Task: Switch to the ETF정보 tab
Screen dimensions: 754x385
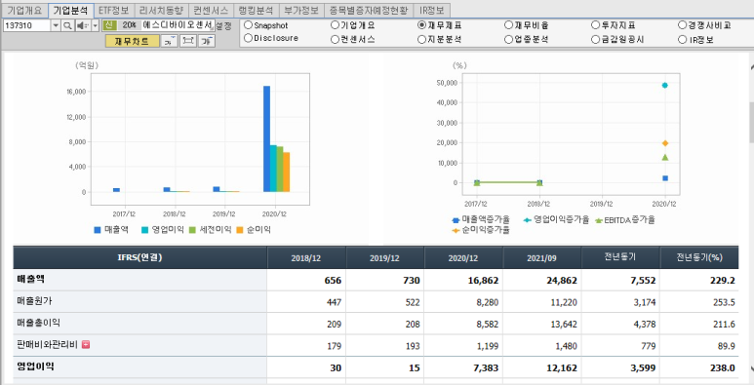Action: pos(113,10)
